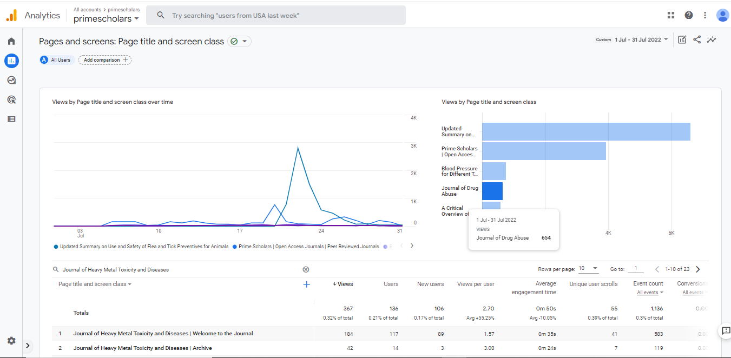This screenshot has height=358, width=731.
Task: Open the Explore icon in left sidebar
Action: (x=11, y=80)
